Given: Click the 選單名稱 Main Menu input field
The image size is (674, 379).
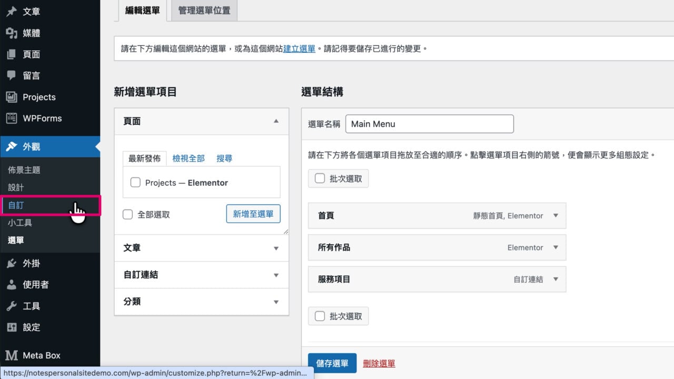Looking at the screenshot, I should point(429,124).
